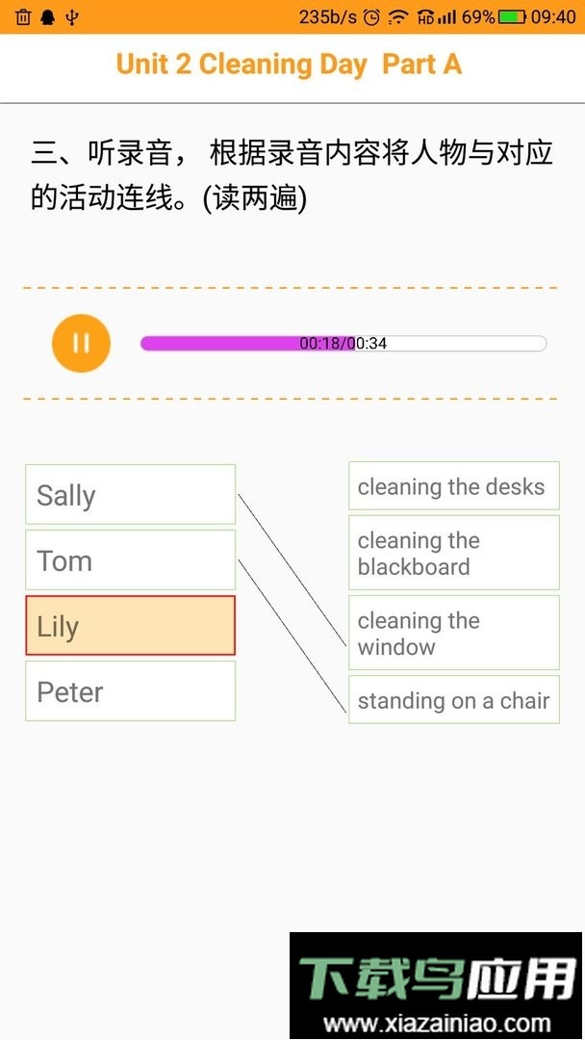Tap the trash notification icon in status bar

pyautogui.click(x=23, y=17)
